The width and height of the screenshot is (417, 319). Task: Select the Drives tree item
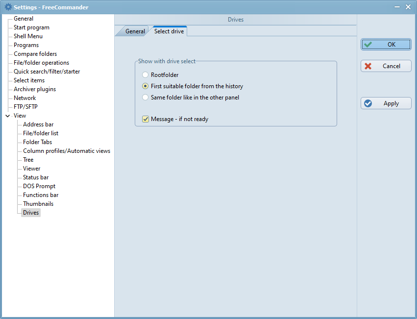click(x=31, y=213)
